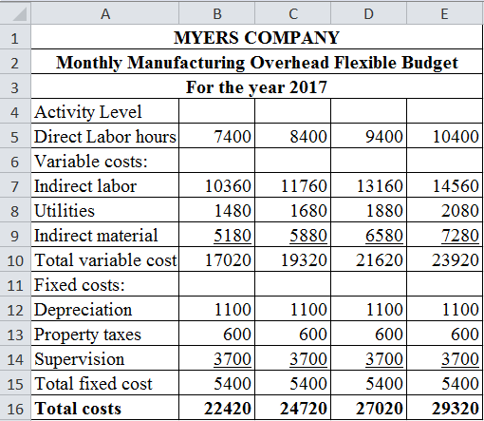Screen dimensions: 484x421
Task: Select the Direct Labor hours label cell
Action: click(105, 136)
